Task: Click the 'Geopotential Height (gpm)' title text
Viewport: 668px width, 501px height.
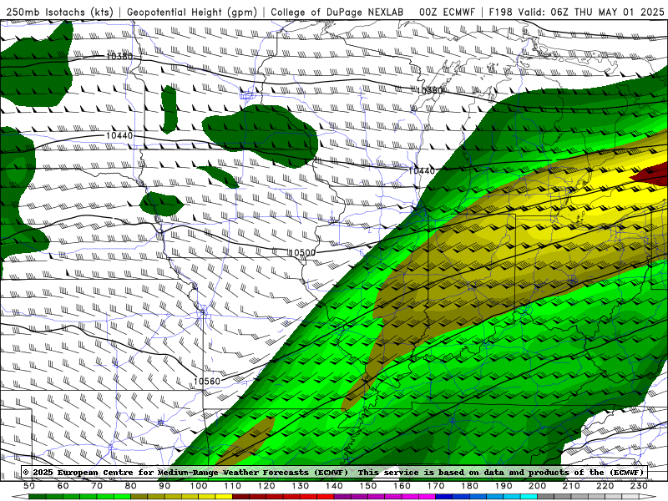Action: click(192, 12)
